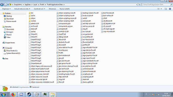The height and width of the screenshot is (97, 173).
Task: Open Steam from the taskbar
Action: [x=29, y=94]
